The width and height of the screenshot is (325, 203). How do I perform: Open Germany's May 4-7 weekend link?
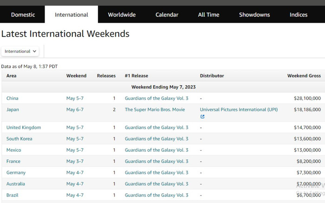pos(75,172)
